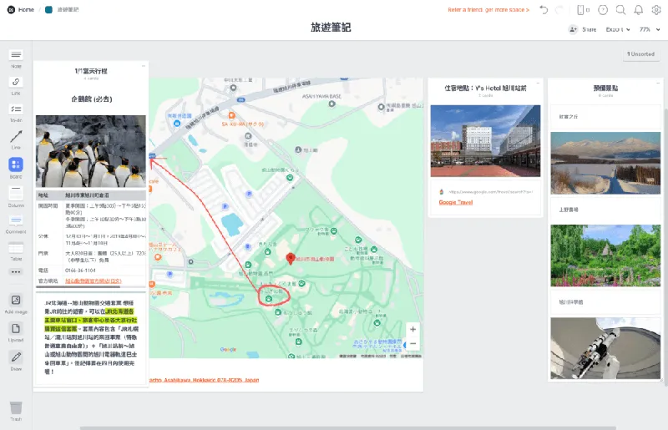Open Refer a friend, get more space link
The image size is (668, 430).
(488, 9)
